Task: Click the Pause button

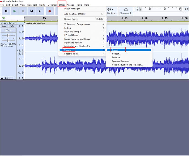Action: (x=6, y=11)
